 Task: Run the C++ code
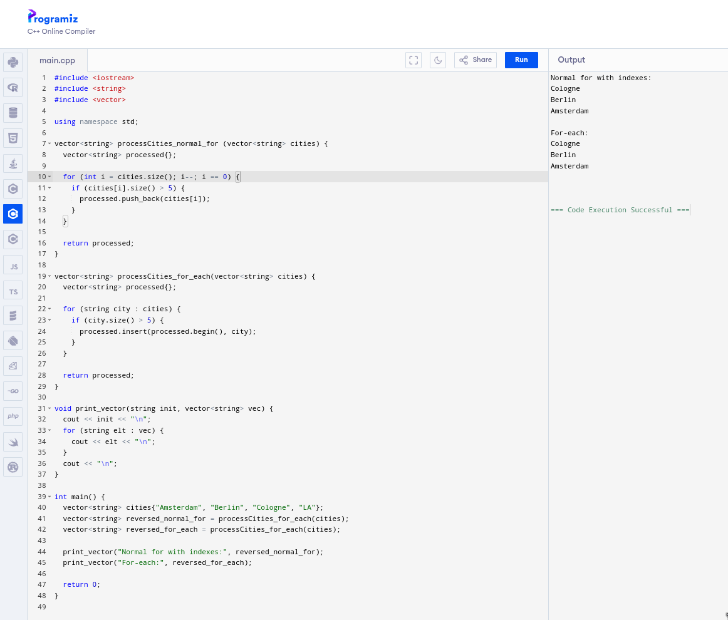521,60
